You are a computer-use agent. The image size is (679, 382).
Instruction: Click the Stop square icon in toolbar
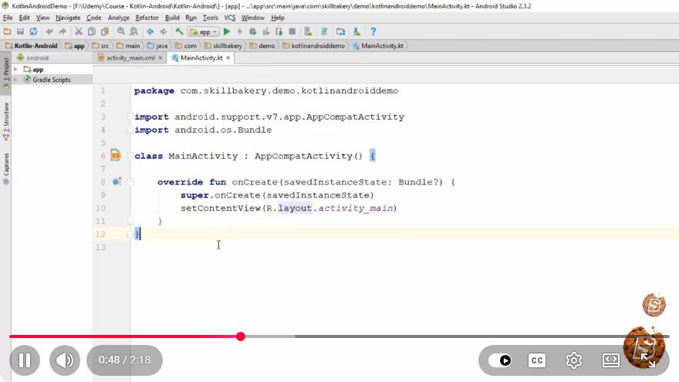click(292, 32)
